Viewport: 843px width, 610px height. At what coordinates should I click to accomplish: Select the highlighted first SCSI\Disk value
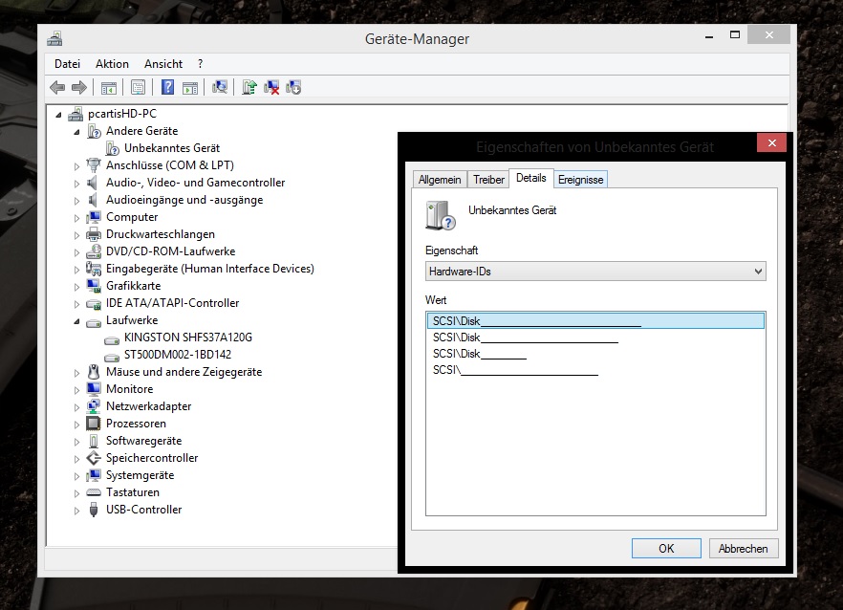tap(595, 321)
